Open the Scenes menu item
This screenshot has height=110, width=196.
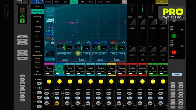coord(37,42)
